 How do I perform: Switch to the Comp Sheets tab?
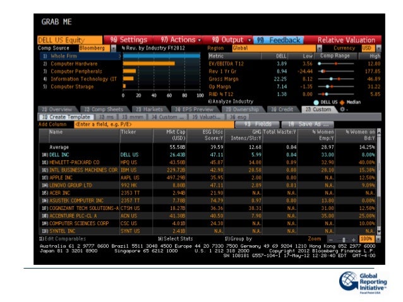click(104, 109)
